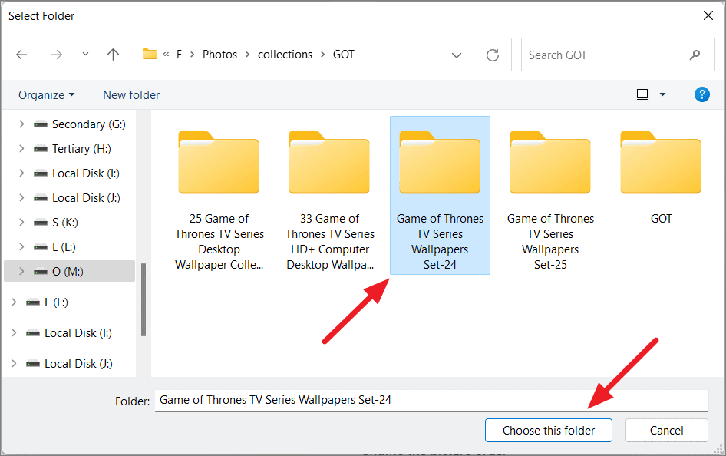Click the Search GOT field
The height and width of the screenshot is (456, 726).
click(x=618, y=55)
